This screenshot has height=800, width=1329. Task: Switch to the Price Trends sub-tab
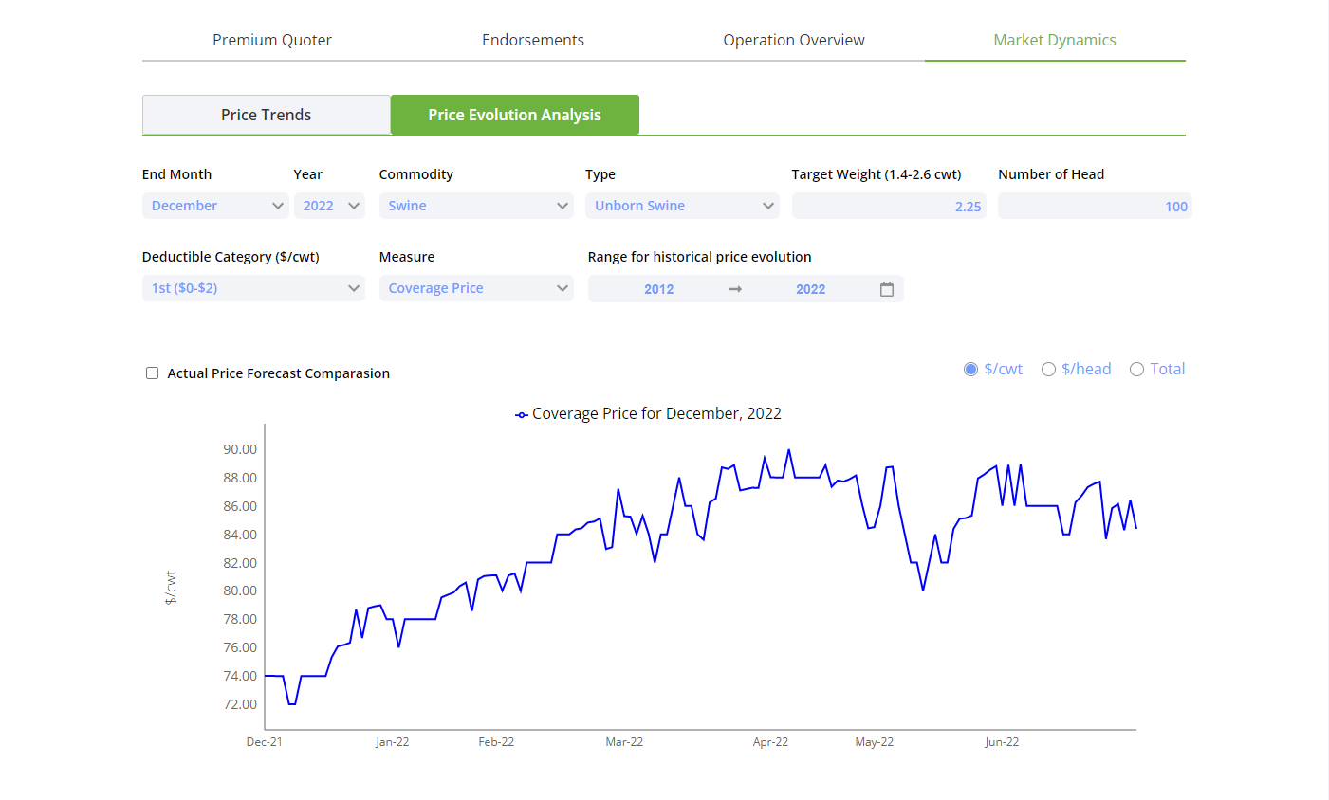[267, 115]
